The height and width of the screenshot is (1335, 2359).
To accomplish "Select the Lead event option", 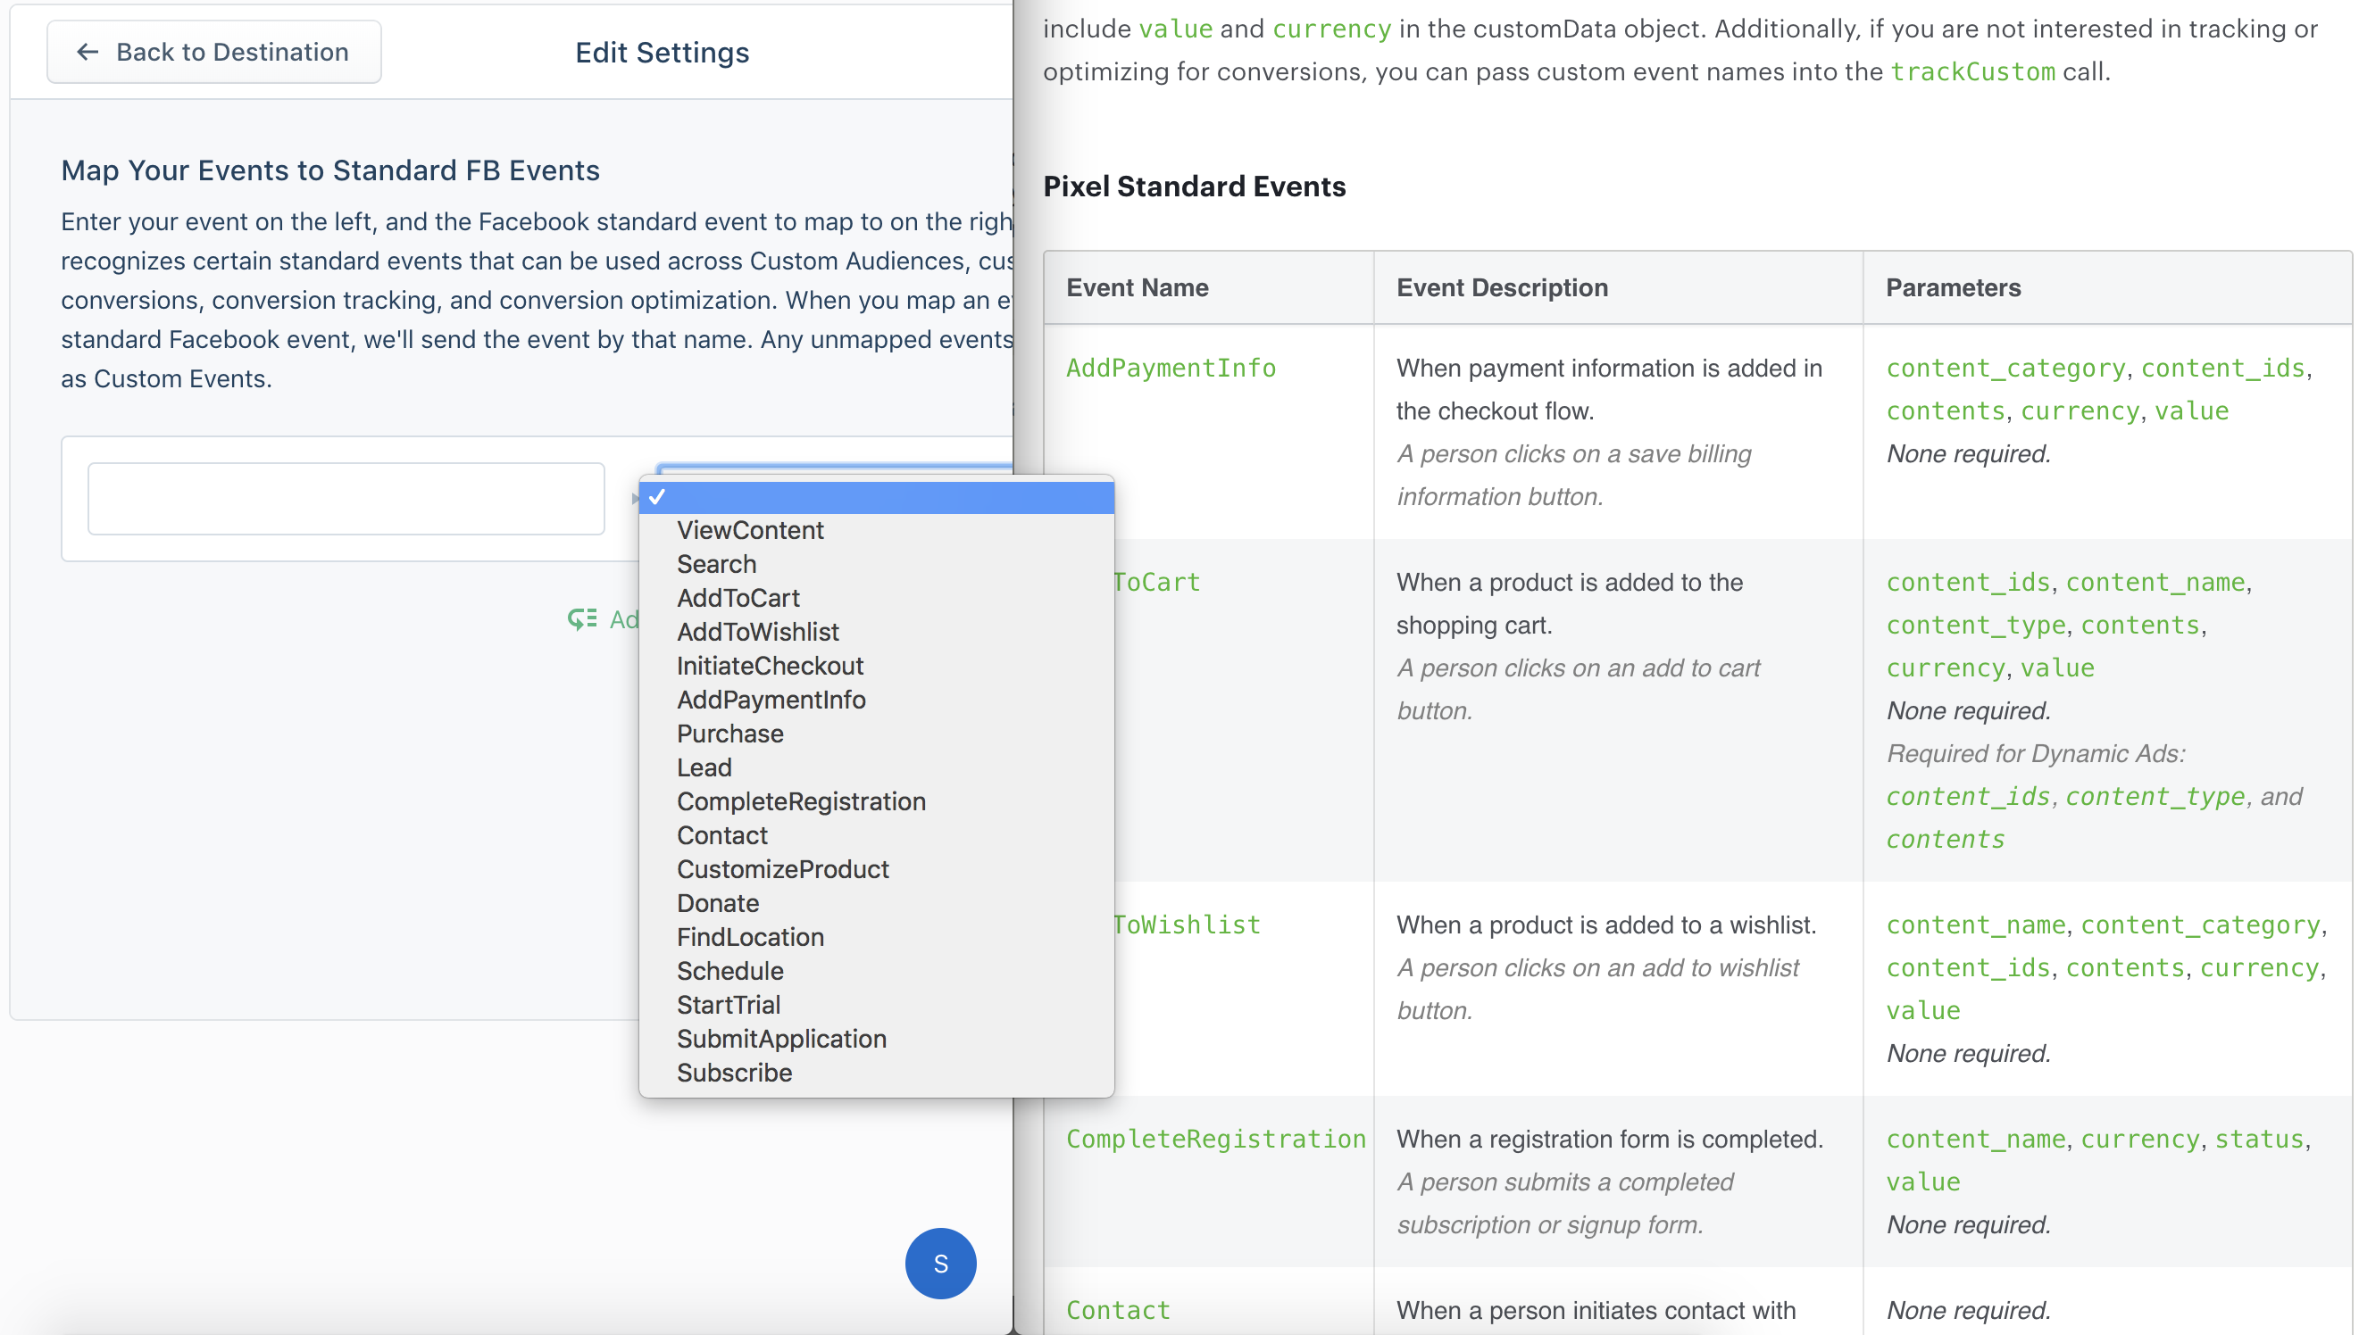I will (704, 767).
